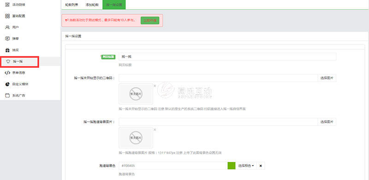
Task: Focus the 网页标题 input containing 摇一摇
Action: coord(227,57)
